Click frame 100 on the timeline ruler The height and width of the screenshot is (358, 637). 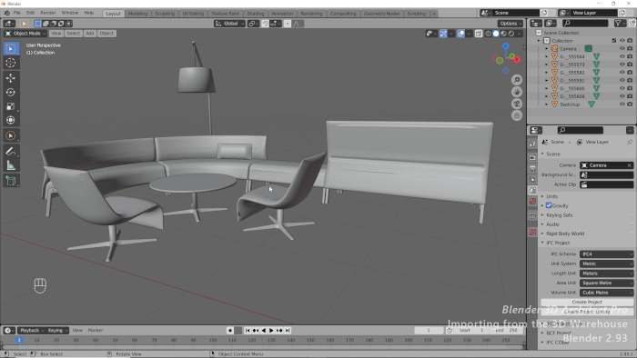213,340
